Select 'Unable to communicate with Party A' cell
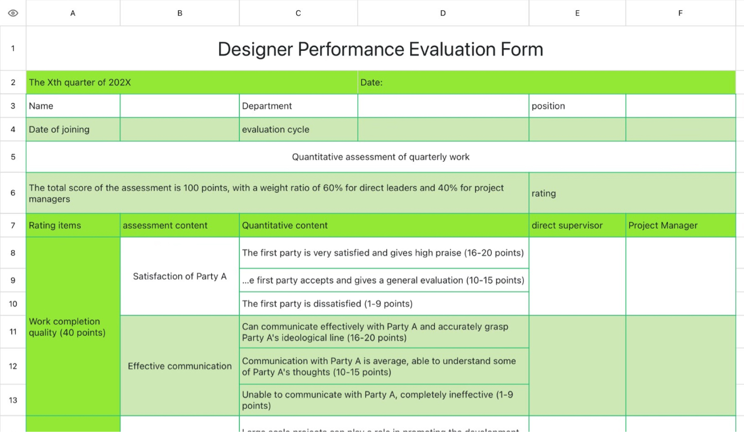This screenshot has height=432, width=744. (x=384, y=400)
